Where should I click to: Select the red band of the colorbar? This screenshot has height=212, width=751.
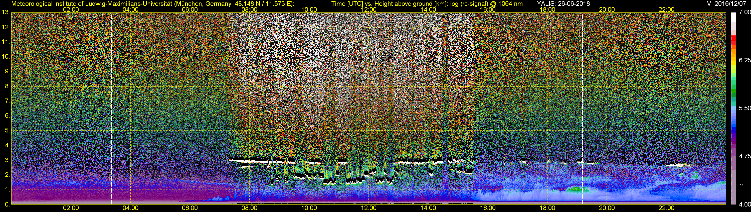pos(733,41)
